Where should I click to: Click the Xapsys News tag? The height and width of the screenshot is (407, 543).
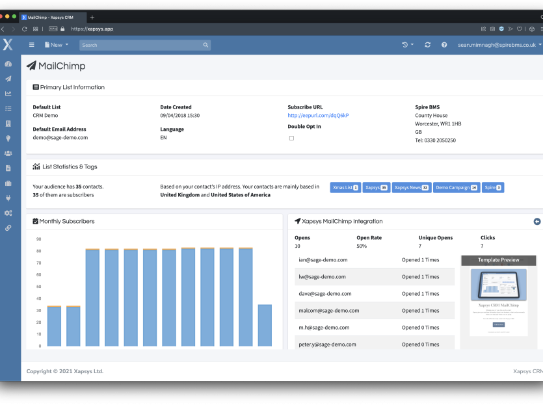[412, 188]
